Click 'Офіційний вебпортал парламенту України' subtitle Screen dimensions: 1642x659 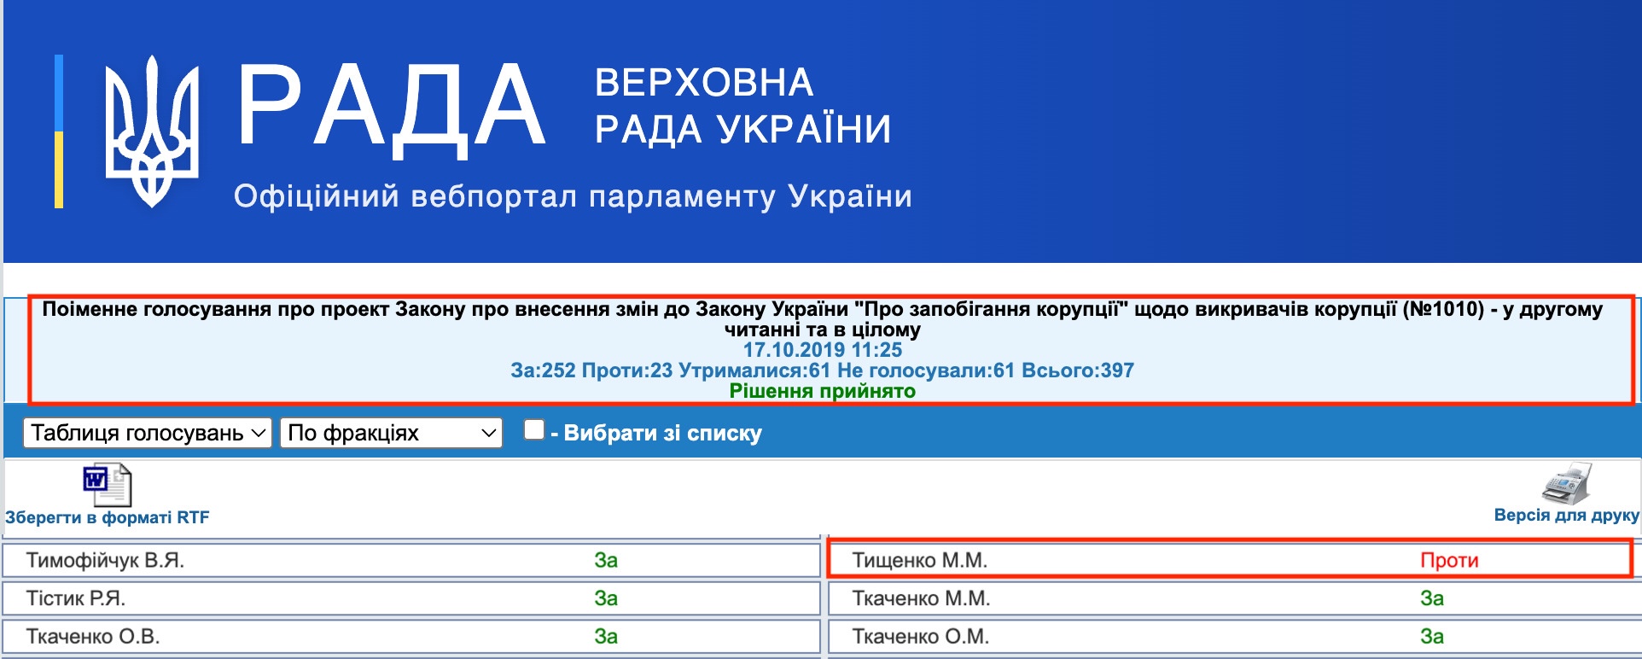click(573, 196)
